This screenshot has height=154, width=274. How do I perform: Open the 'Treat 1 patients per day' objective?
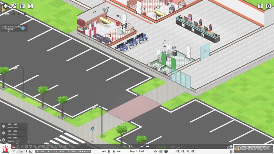[x=14, y=28]
